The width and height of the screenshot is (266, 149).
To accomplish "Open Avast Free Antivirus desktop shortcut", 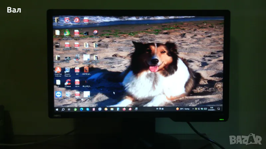I will pos(58,72).
